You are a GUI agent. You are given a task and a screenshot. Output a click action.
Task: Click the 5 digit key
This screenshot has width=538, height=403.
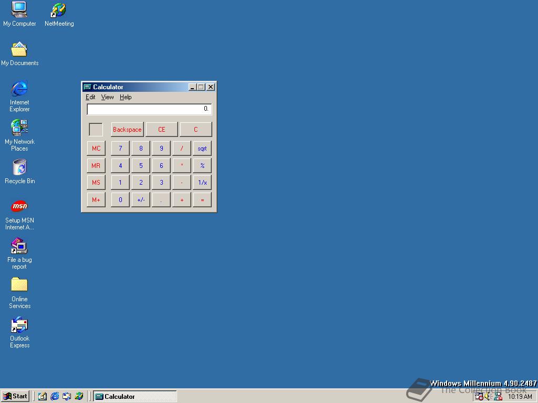(141, 165)
